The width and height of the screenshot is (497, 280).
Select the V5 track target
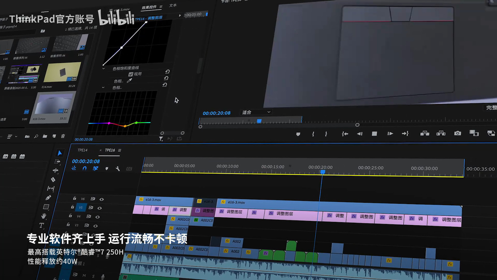(81, 208)
